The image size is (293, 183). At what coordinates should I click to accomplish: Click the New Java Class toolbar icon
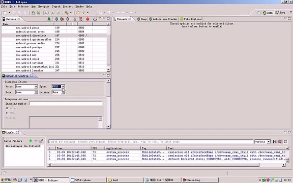(x=53, y=13)
